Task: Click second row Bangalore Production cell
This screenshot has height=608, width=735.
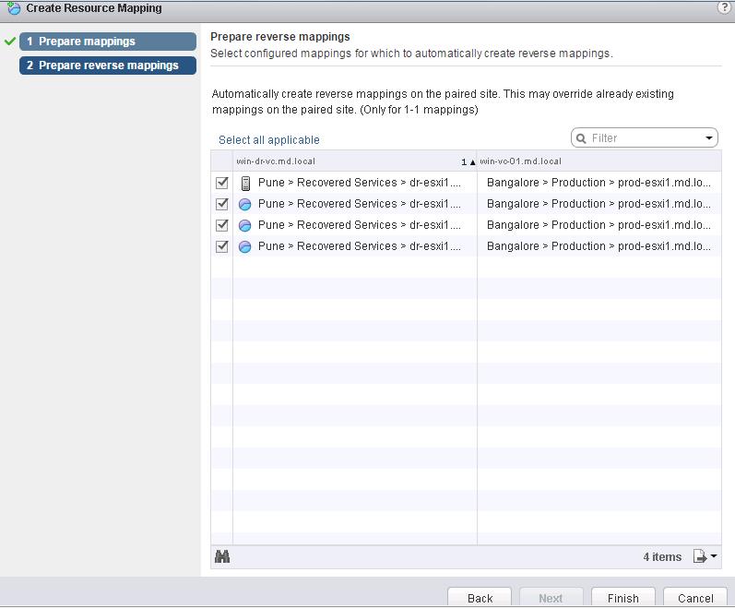Action: coord(599,204)
